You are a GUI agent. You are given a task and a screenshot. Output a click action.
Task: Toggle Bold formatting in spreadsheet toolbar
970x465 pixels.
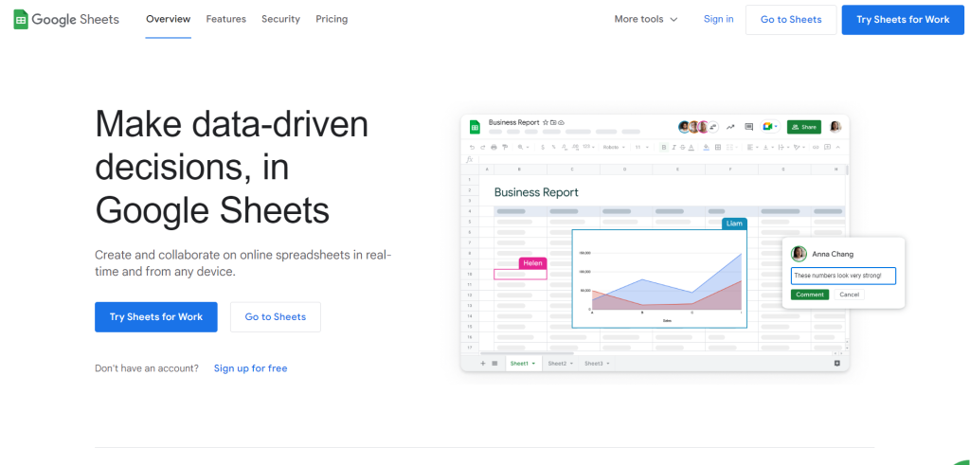(664, 147)
